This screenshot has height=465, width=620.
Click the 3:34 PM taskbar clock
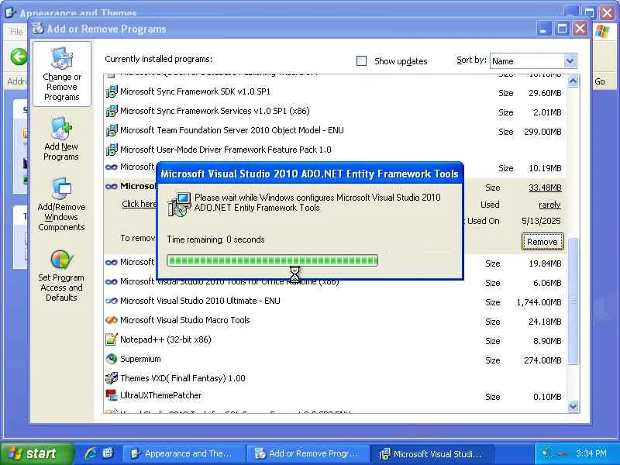click(x=591, y=453)
